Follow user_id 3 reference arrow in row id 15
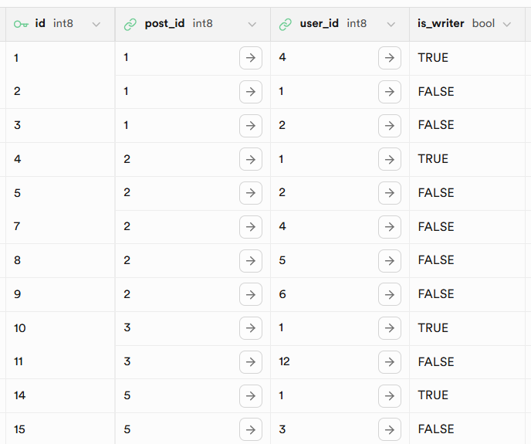Screen dimensions: 531x444 tap(390, 430)
